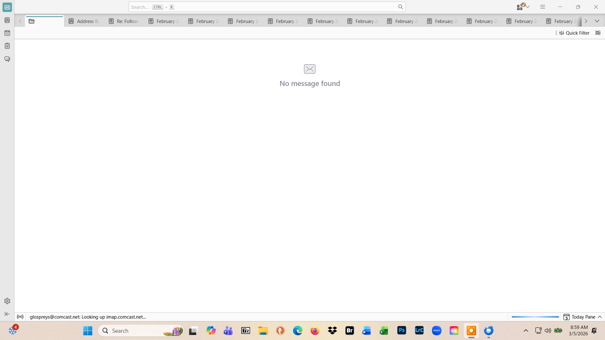Open the Thunderbird hamburger menu
This screenshot has width=605, height=340.
coord(543,7)
